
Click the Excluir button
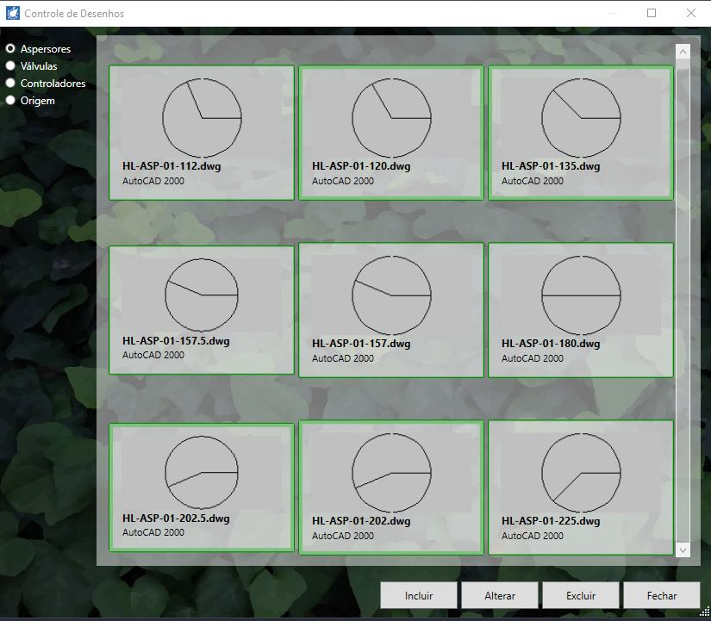point(581,595)
